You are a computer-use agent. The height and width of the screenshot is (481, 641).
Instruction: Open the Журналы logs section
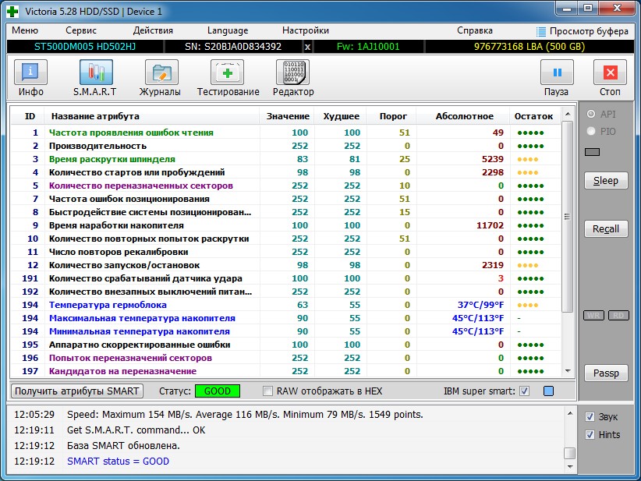pos(161,77)
